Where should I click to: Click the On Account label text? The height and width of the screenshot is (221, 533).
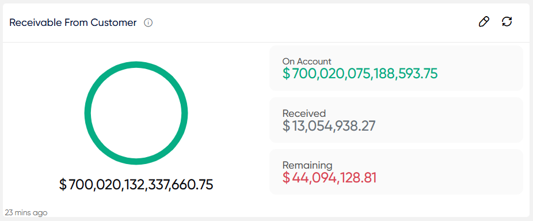[x=307, y=62]
